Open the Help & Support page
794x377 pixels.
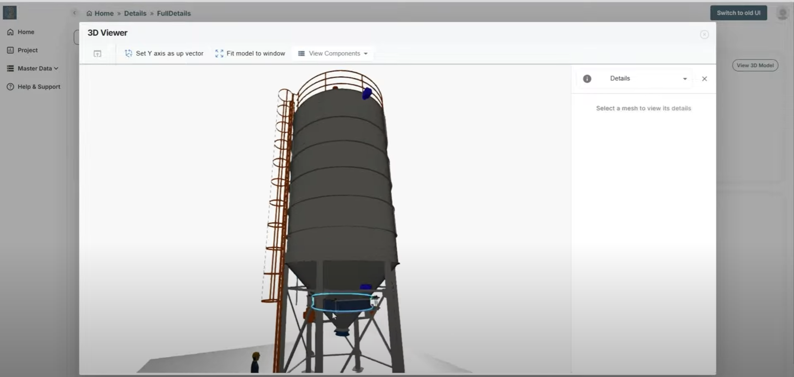[x=39, y=87]
